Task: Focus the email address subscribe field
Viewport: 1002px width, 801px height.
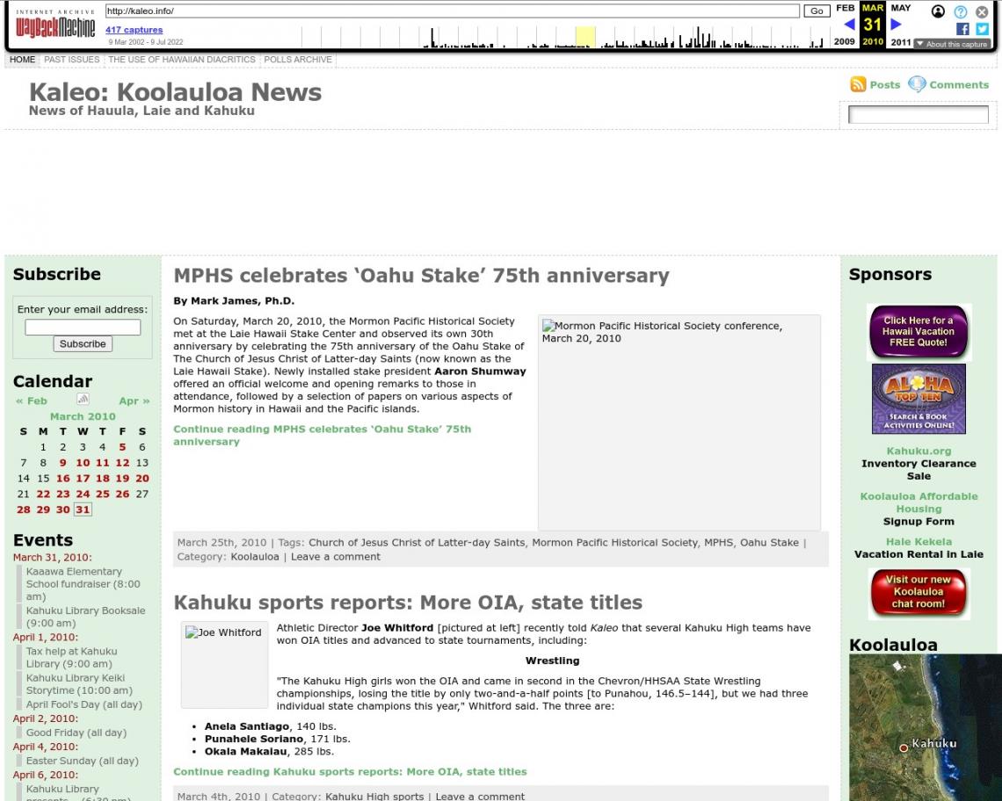Action: [x=83, y=327]
